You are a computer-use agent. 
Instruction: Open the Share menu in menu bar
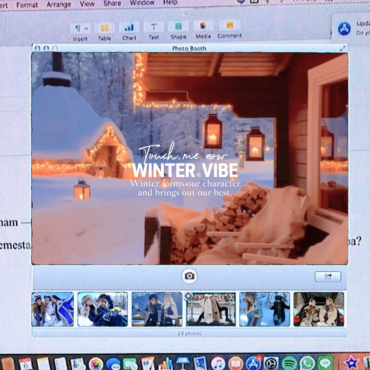tap(112, 3)
